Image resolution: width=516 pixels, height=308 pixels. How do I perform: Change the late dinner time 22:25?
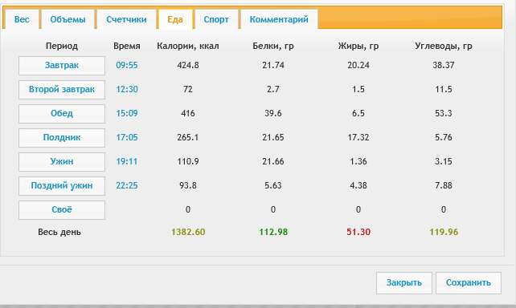pos(127,185)
